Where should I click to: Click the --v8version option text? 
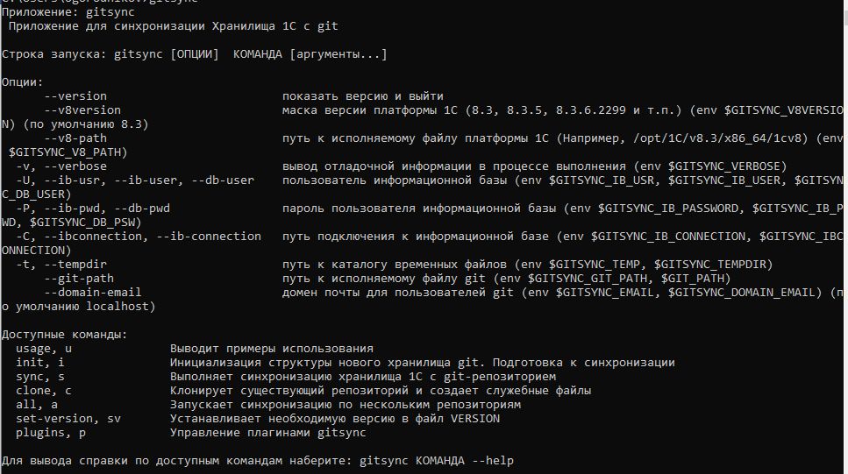click(x=82, y=110)
